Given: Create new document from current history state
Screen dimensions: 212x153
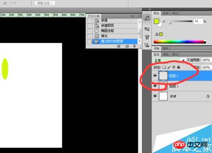Looking at the screenshot, I should 119,46.
